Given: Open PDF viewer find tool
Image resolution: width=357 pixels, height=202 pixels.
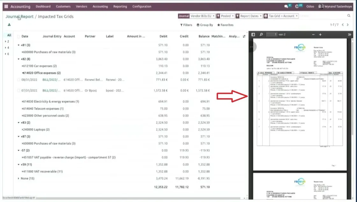Looking at the screenshot, I should click(x=261, y=35).
